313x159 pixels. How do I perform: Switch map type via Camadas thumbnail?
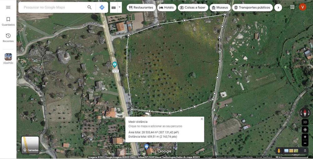30,145
